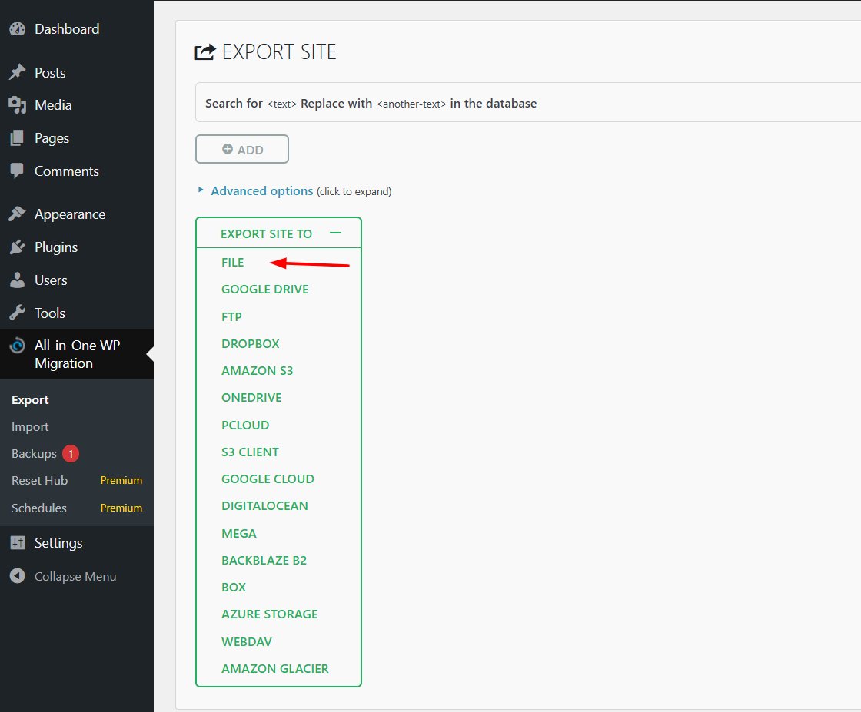The image size is (861, 712).
Task: Select ONEDRIVE export destination
Action: tap(251, 397)
